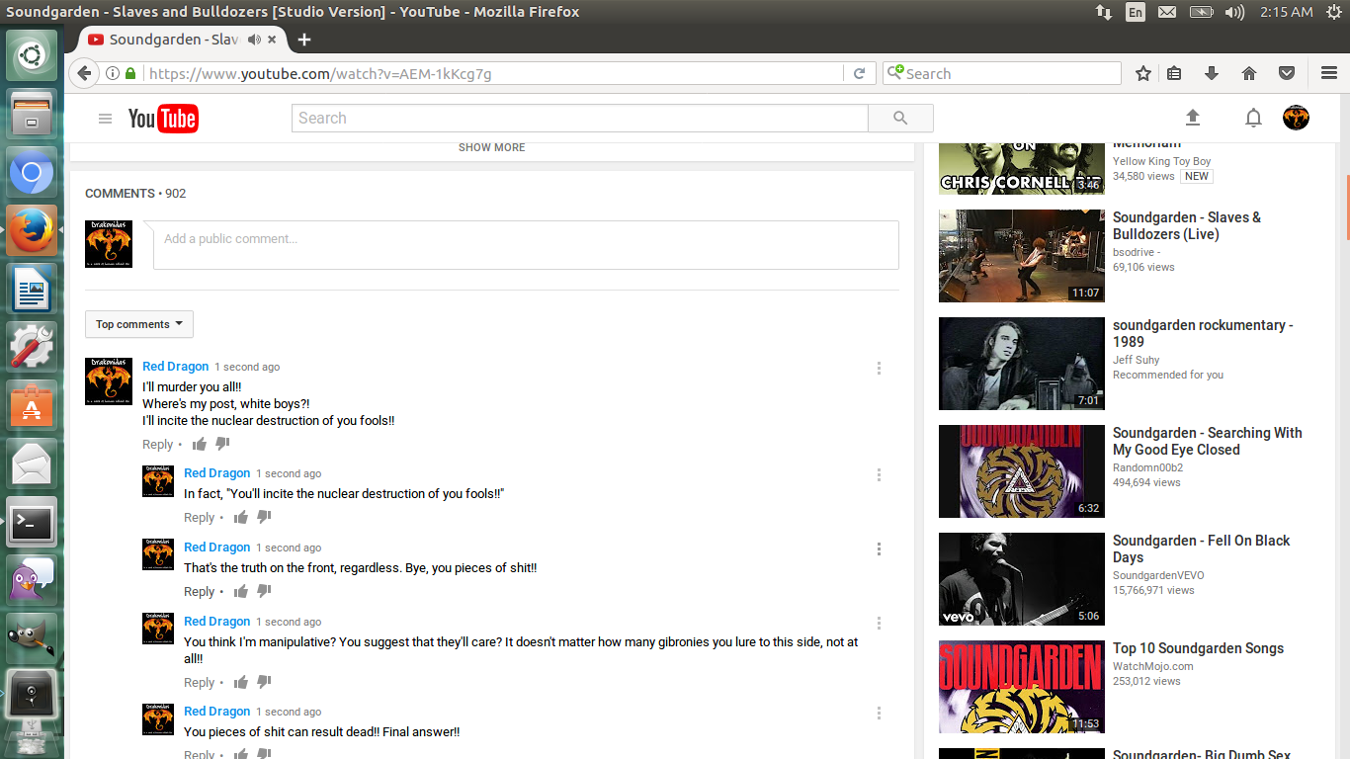
Task: Open the Slaves & Bulldozers (Live) thumbnail
Action: click(x=1022, y=255)
